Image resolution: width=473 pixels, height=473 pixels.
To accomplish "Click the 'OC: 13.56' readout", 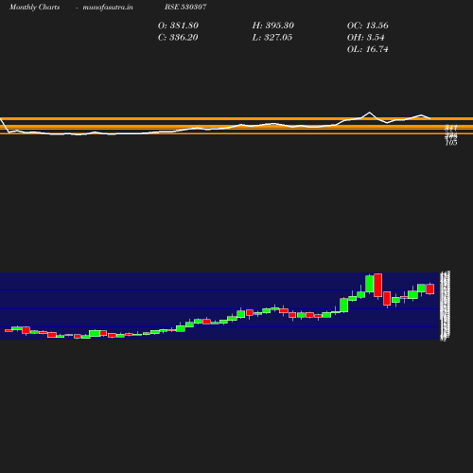I will point(367,26).
